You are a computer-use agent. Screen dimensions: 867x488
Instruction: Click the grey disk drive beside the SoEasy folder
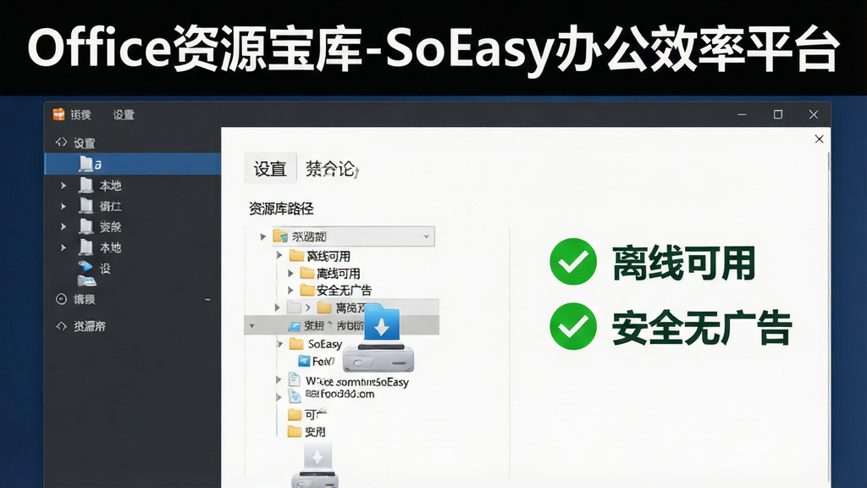click(378, 358)
